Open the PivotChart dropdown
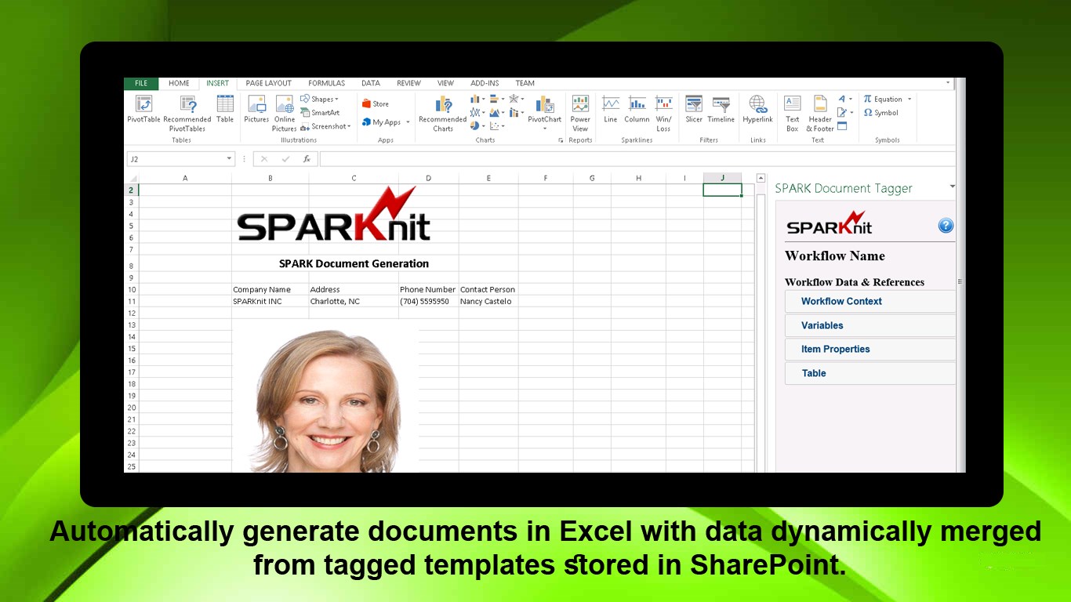This screenshot has height=602, width=1071. pos(544,128)
